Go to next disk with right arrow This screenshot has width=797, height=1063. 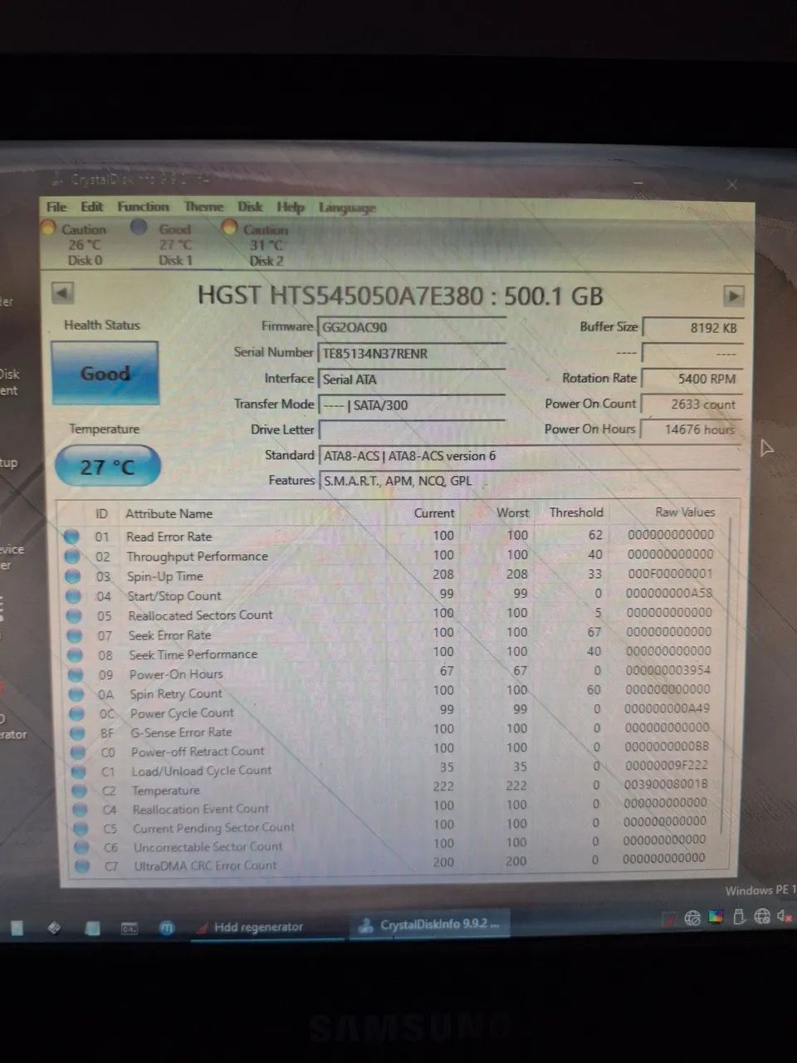[733, 296]
